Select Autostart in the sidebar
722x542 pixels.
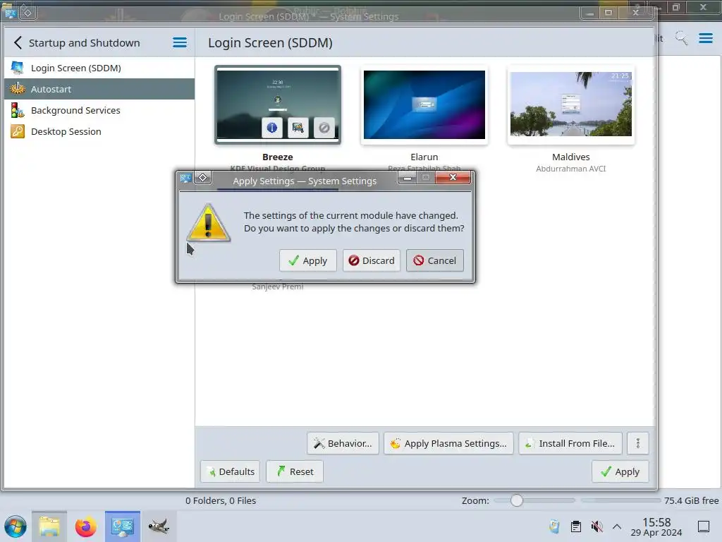(x=99, y=89)
